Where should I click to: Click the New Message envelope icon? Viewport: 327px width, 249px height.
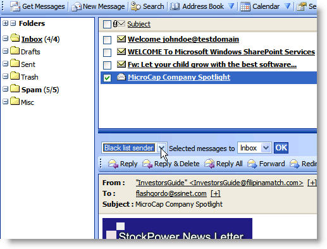76,7
